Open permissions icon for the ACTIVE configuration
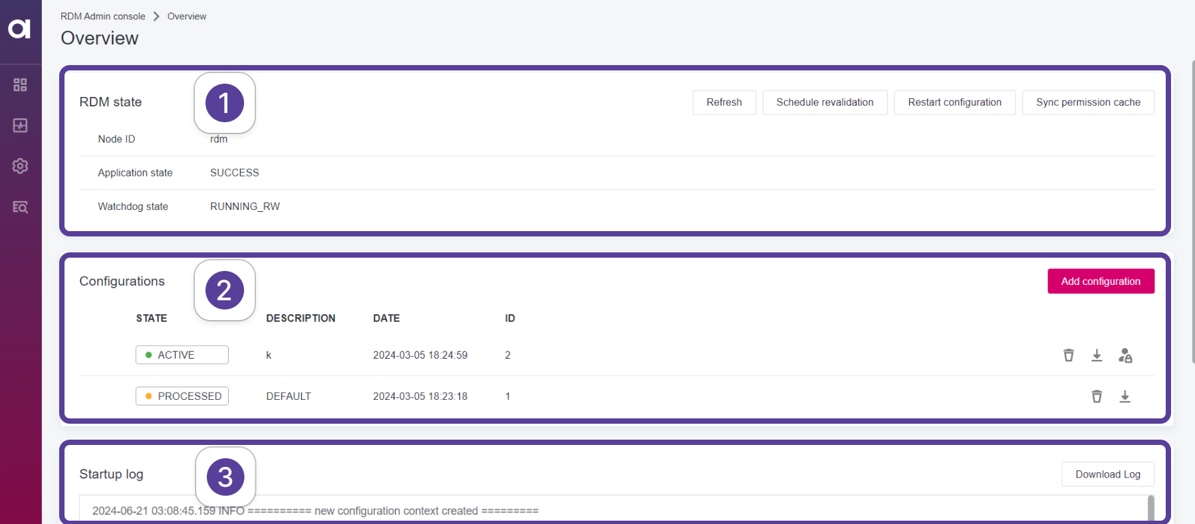 tap(1125, 355)
